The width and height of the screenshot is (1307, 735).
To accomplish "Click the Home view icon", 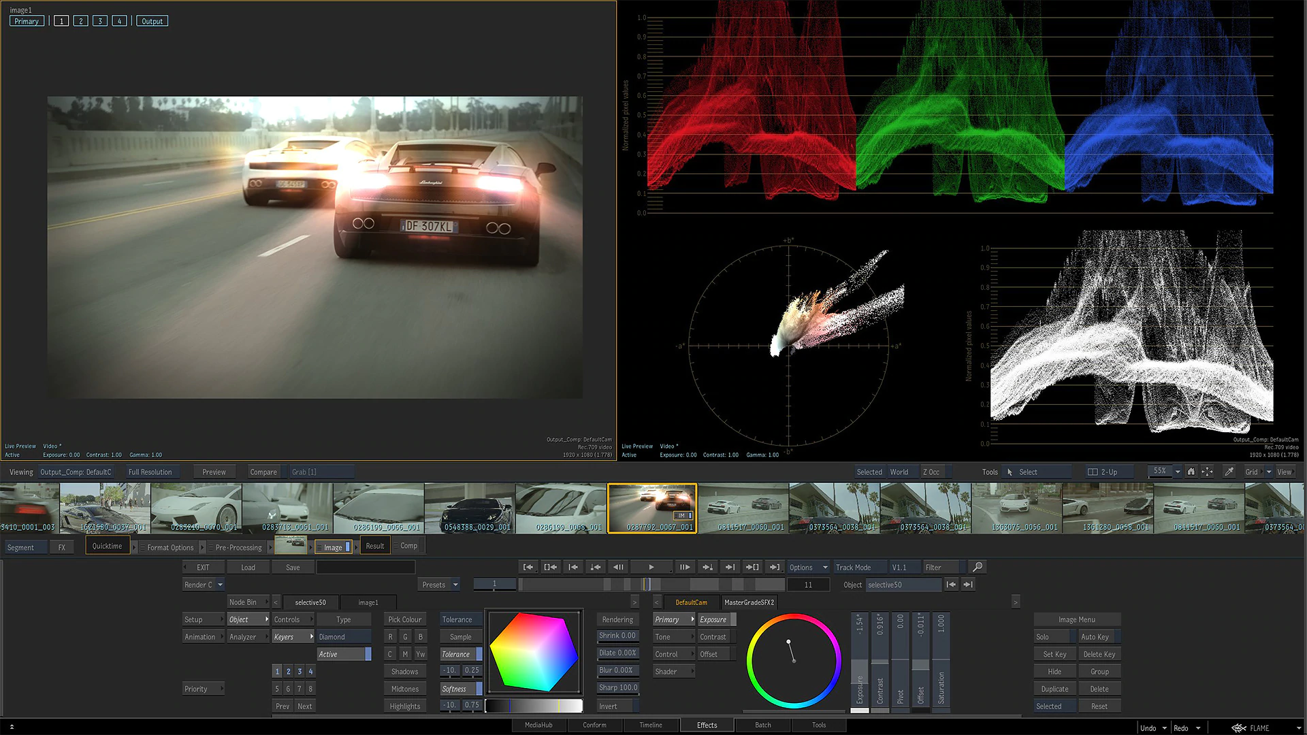I will click(x=1191, y=472).
